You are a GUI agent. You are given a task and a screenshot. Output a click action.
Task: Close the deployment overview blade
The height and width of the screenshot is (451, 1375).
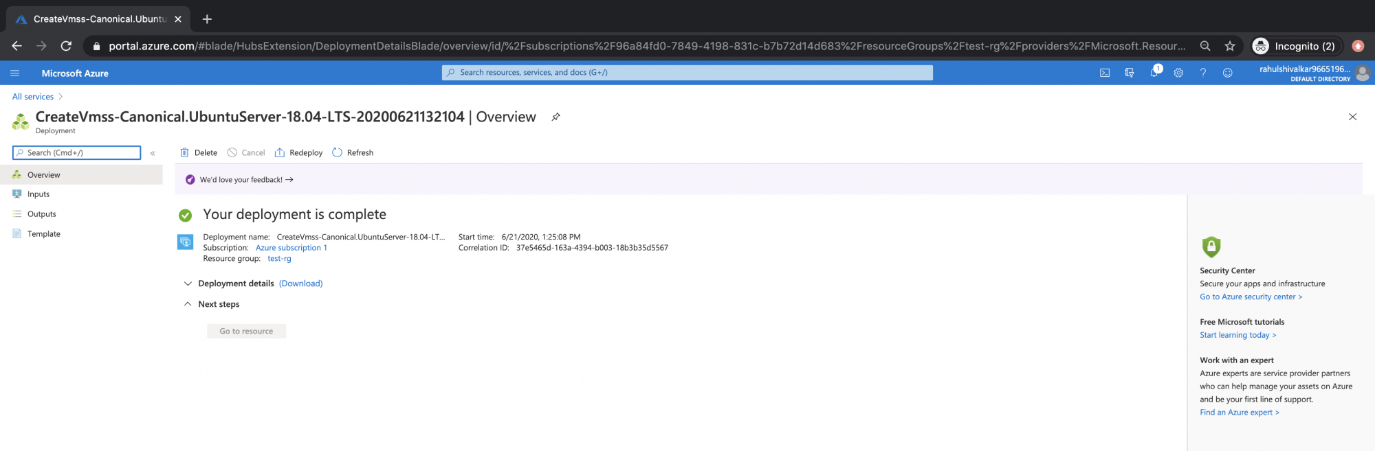tap(1352, 117)
